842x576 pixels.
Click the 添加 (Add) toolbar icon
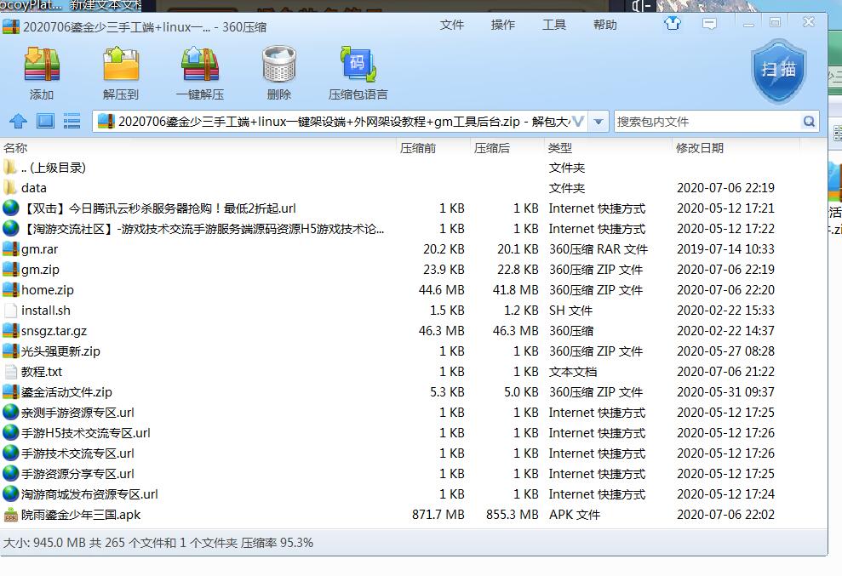(x=41, y=72)
